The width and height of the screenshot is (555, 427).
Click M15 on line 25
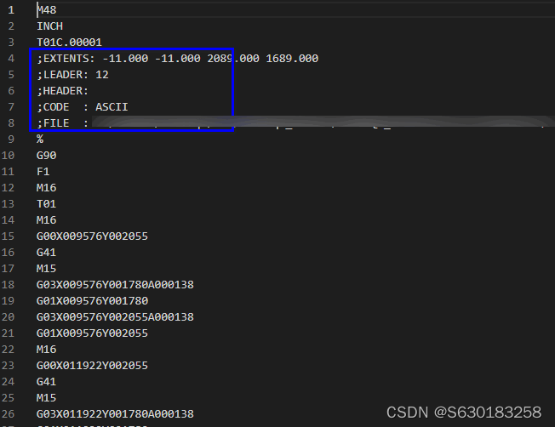click(46, 398)
